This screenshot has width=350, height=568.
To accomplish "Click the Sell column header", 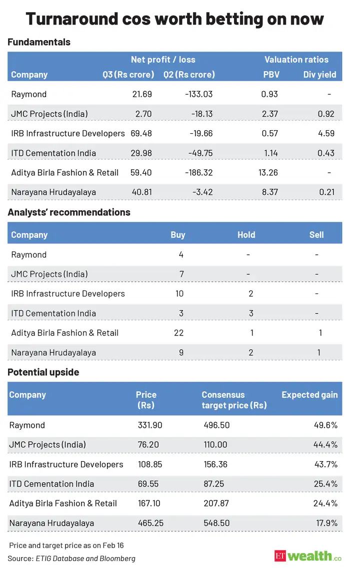I will point(316,234).
